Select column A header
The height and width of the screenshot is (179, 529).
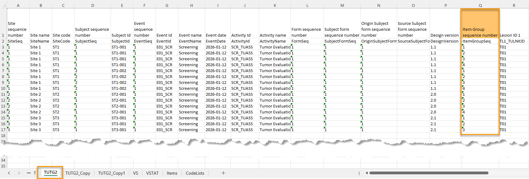[18, 5]
